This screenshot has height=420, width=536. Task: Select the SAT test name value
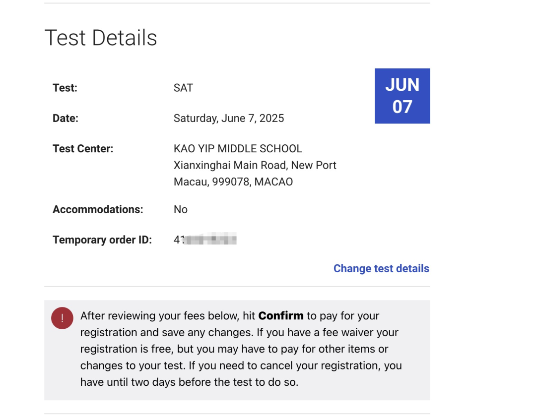(183, 88)
